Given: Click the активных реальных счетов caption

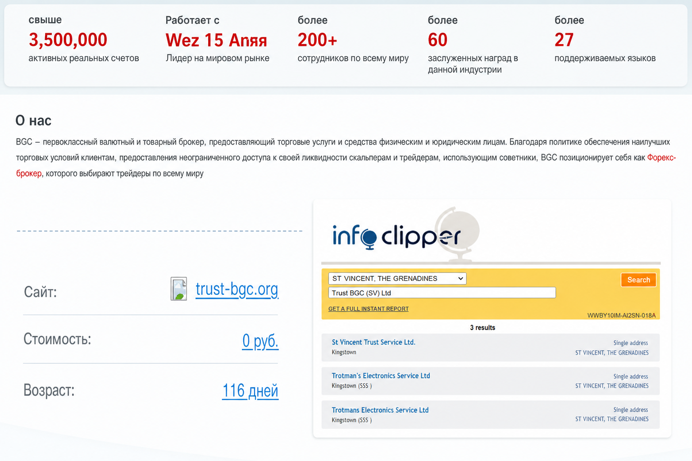Looking at the screenshot, I should coord(84,58).
